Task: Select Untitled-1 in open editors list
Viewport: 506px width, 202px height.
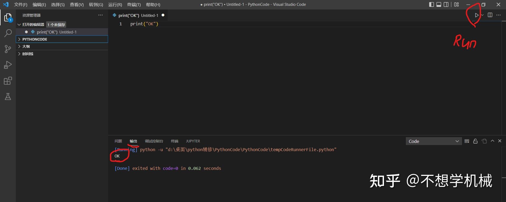Action: [x=62, y=32]
